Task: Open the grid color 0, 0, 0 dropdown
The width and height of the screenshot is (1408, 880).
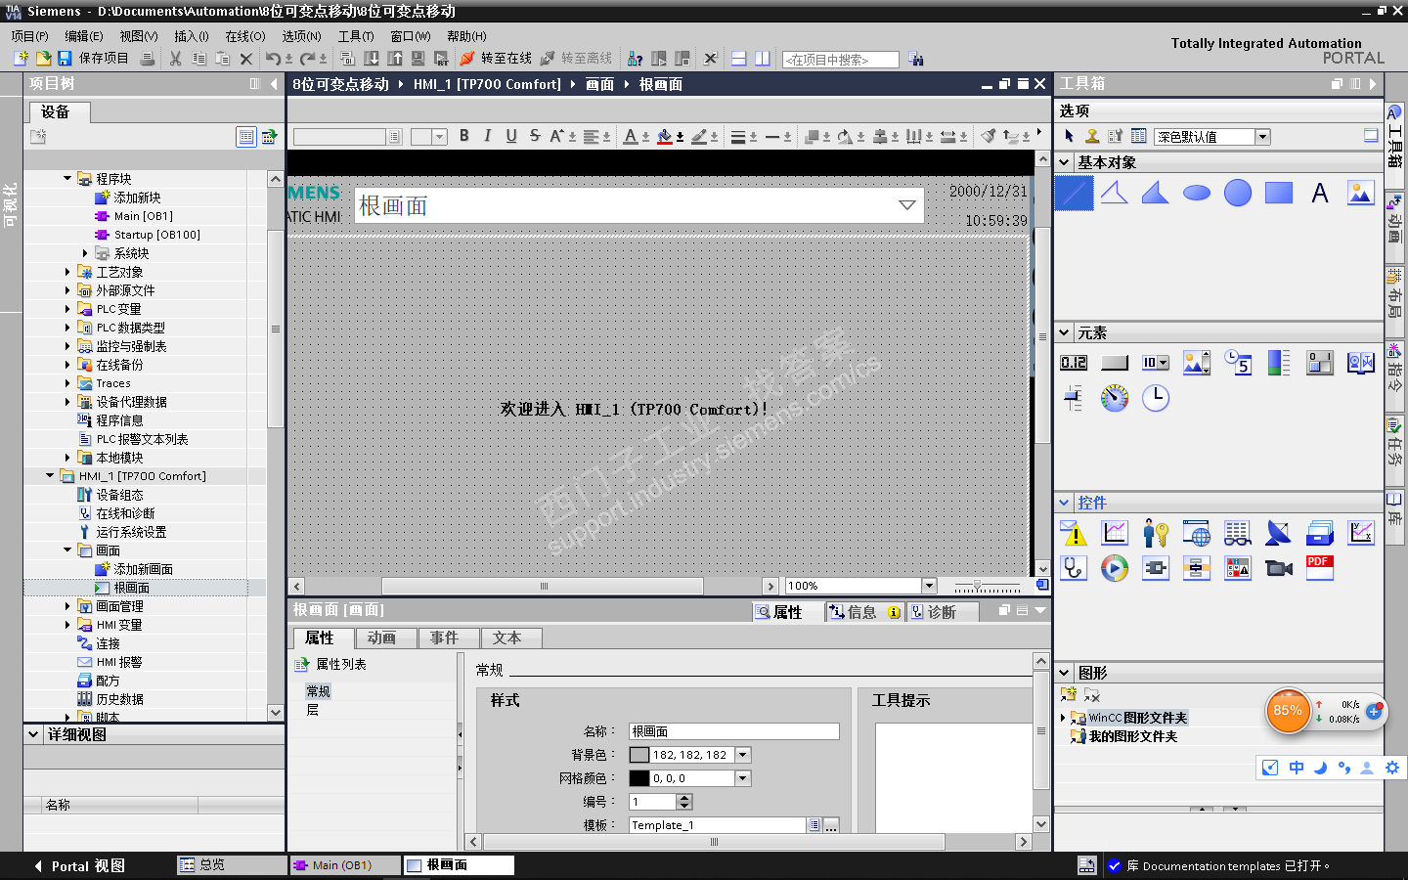Action: coord(743,778)
